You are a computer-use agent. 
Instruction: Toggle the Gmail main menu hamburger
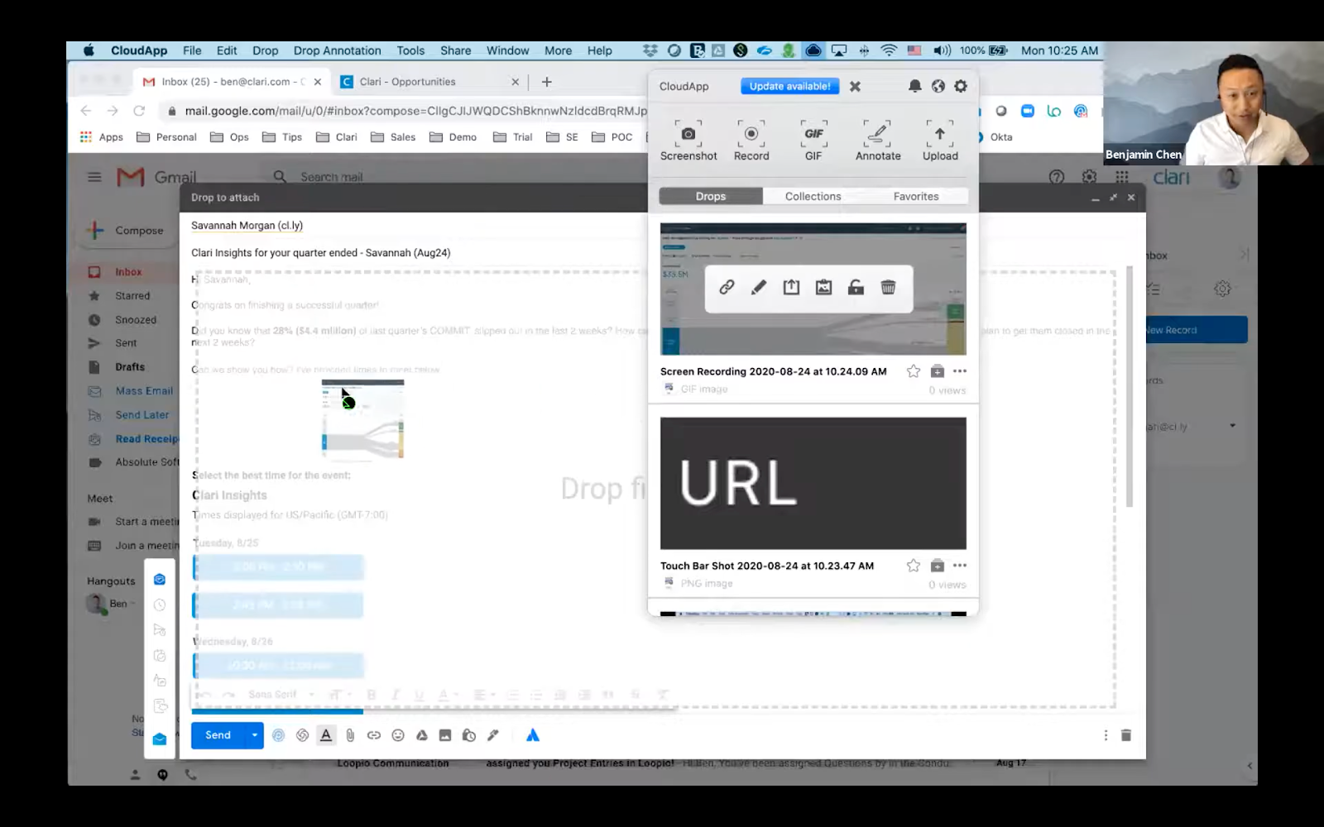(94, 177)
